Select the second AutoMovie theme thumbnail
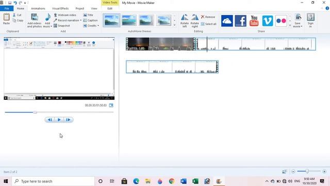This screenshot has width=330, height=186. 129,21
